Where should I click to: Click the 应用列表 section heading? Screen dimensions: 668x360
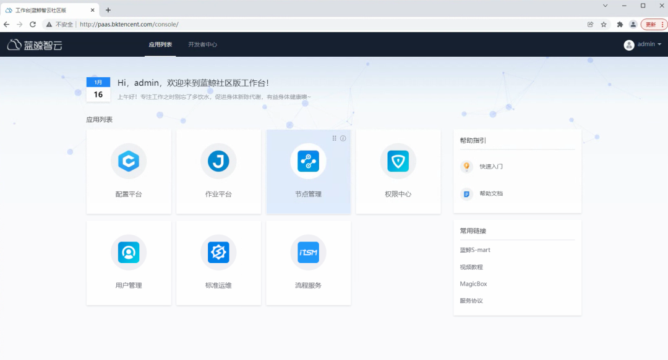click(x=99, y=120)
